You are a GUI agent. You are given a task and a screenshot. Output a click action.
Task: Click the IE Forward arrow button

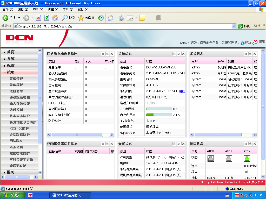[x=26, y=18]
